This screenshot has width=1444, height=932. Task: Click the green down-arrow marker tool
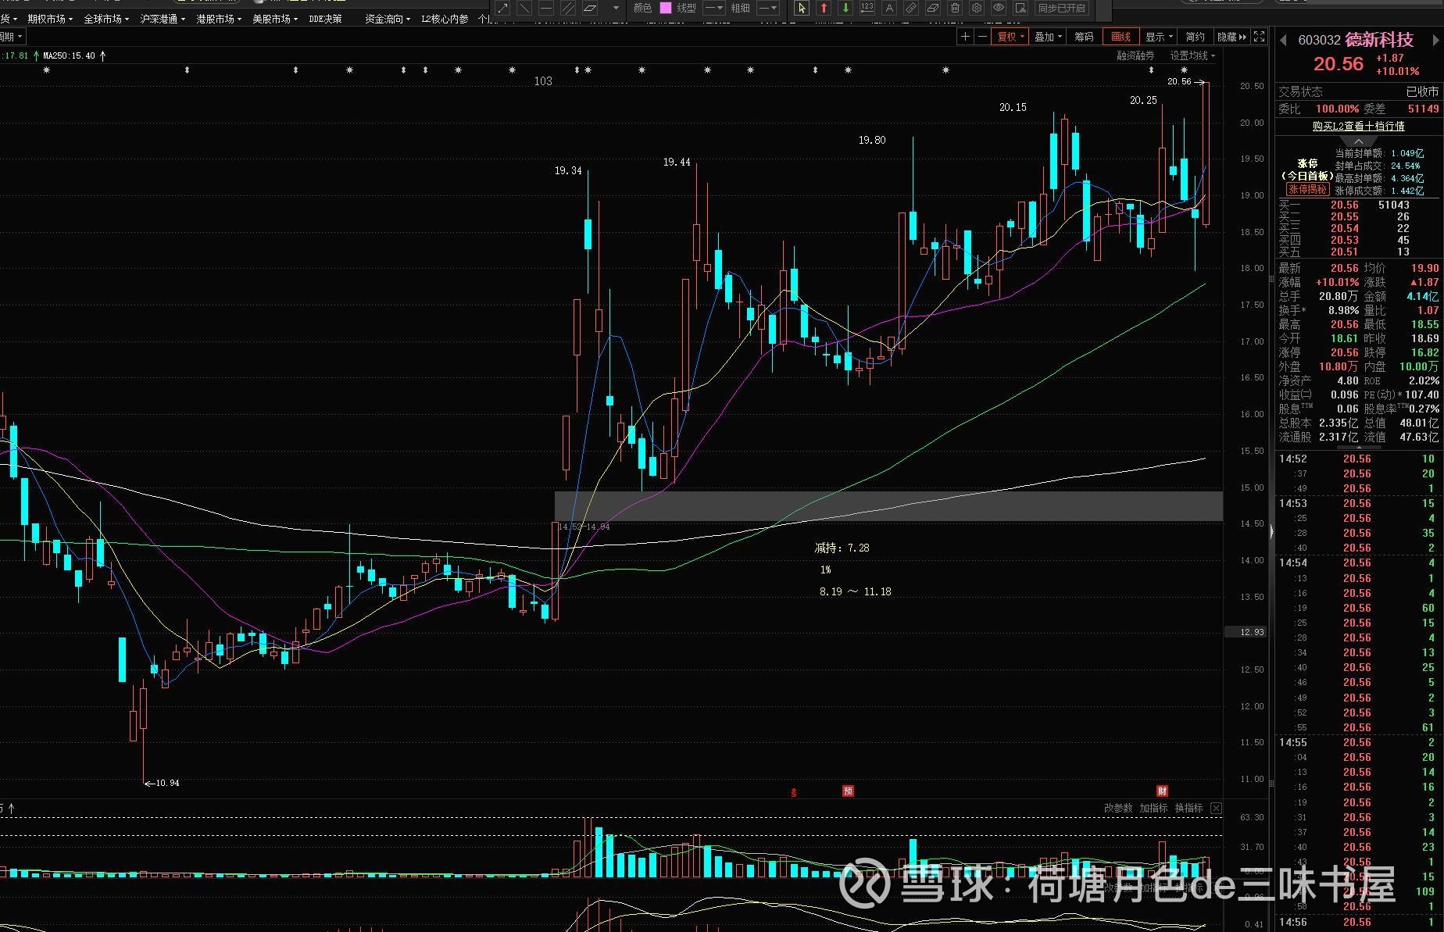click(845, 8)
